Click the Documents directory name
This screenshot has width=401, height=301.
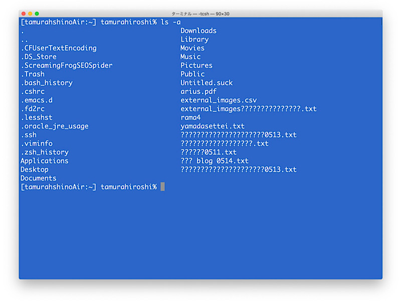39,178
